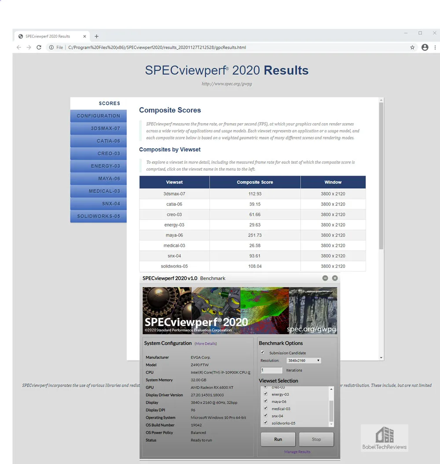
Task: Click the browser address bar URL
Action: pyautogui.click(x=157, y=47)
